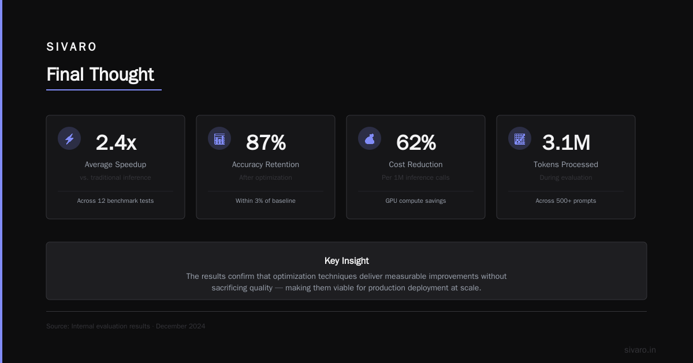Screen dimensions: 693x363
Task: Click the Accuracy Retention label
Action: pyautogui.click(x=266, y=164)
